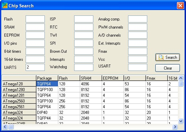Click the horizontal scroll left arrow
186x132 pixels.
tap(5, 127)
